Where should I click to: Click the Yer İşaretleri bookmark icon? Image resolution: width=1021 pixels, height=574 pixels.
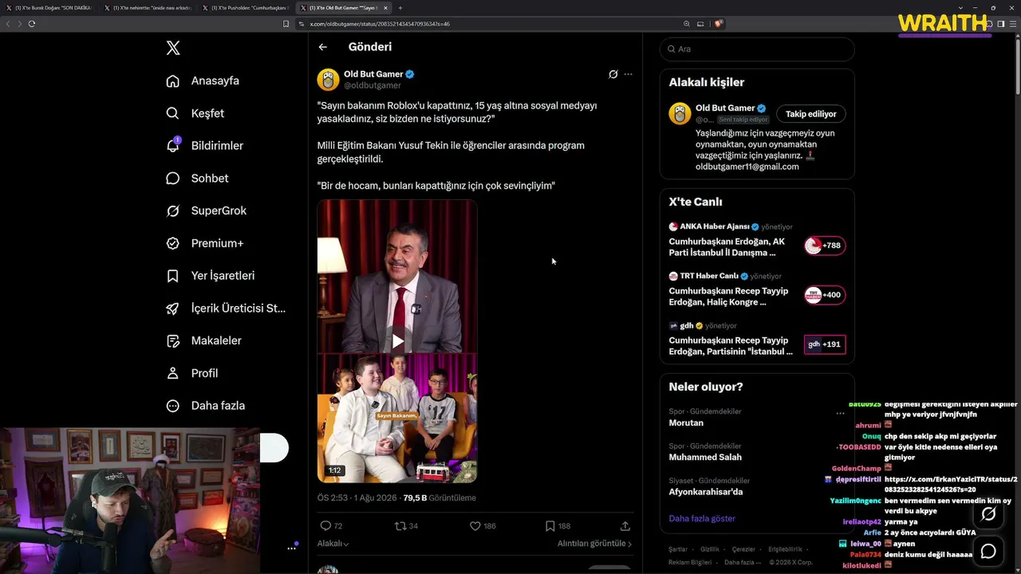[x=172, y=276]
